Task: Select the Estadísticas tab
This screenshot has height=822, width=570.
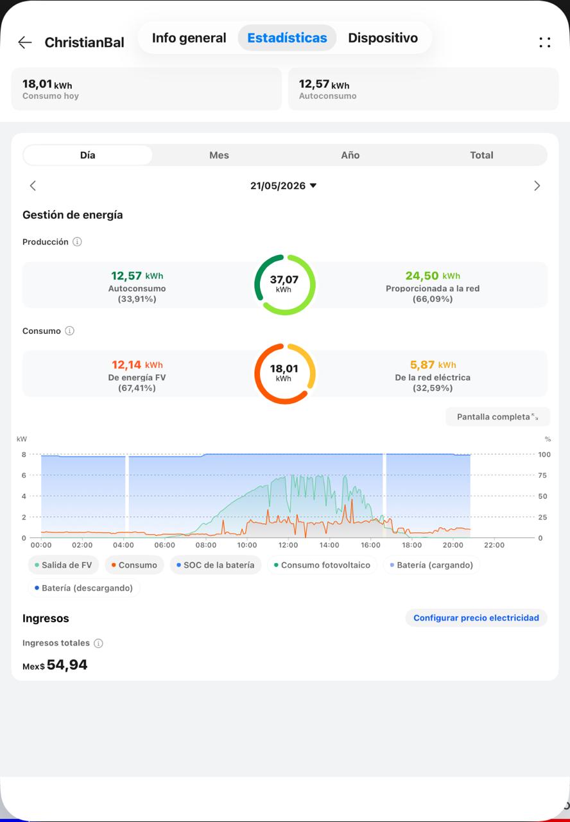Action: click(x=287, y=38)
